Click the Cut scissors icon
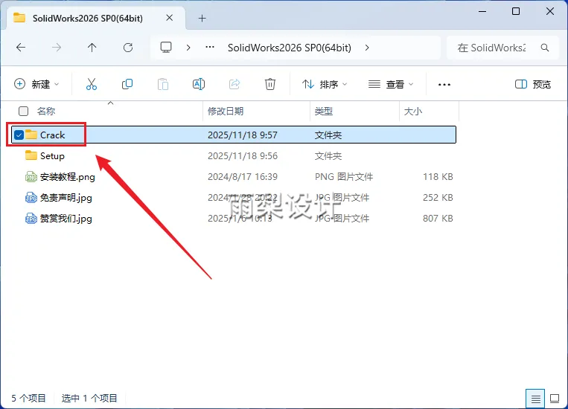This screenshot has width=568, height=409. (x=92, y=84)
